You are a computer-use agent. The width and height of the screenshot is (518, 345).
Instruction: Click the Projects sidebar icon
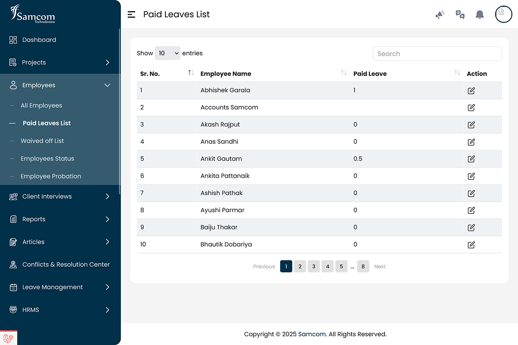(13, 63)
